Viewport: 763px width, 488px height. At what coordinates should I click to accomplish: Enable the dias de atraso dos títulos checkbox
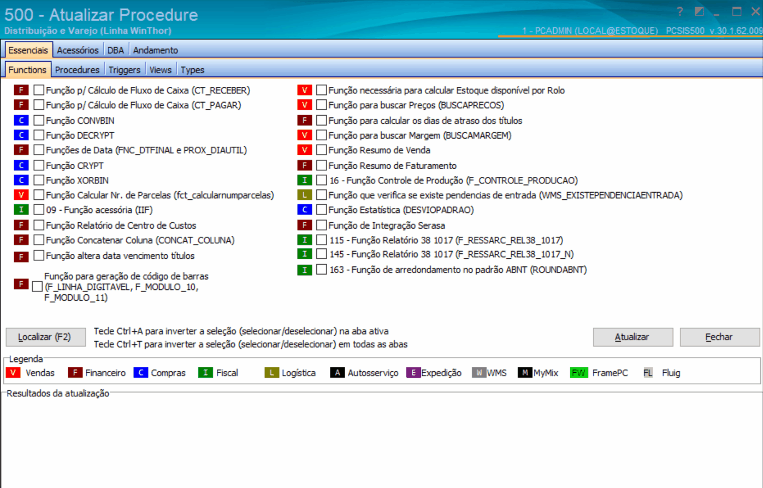click(322, 120)
